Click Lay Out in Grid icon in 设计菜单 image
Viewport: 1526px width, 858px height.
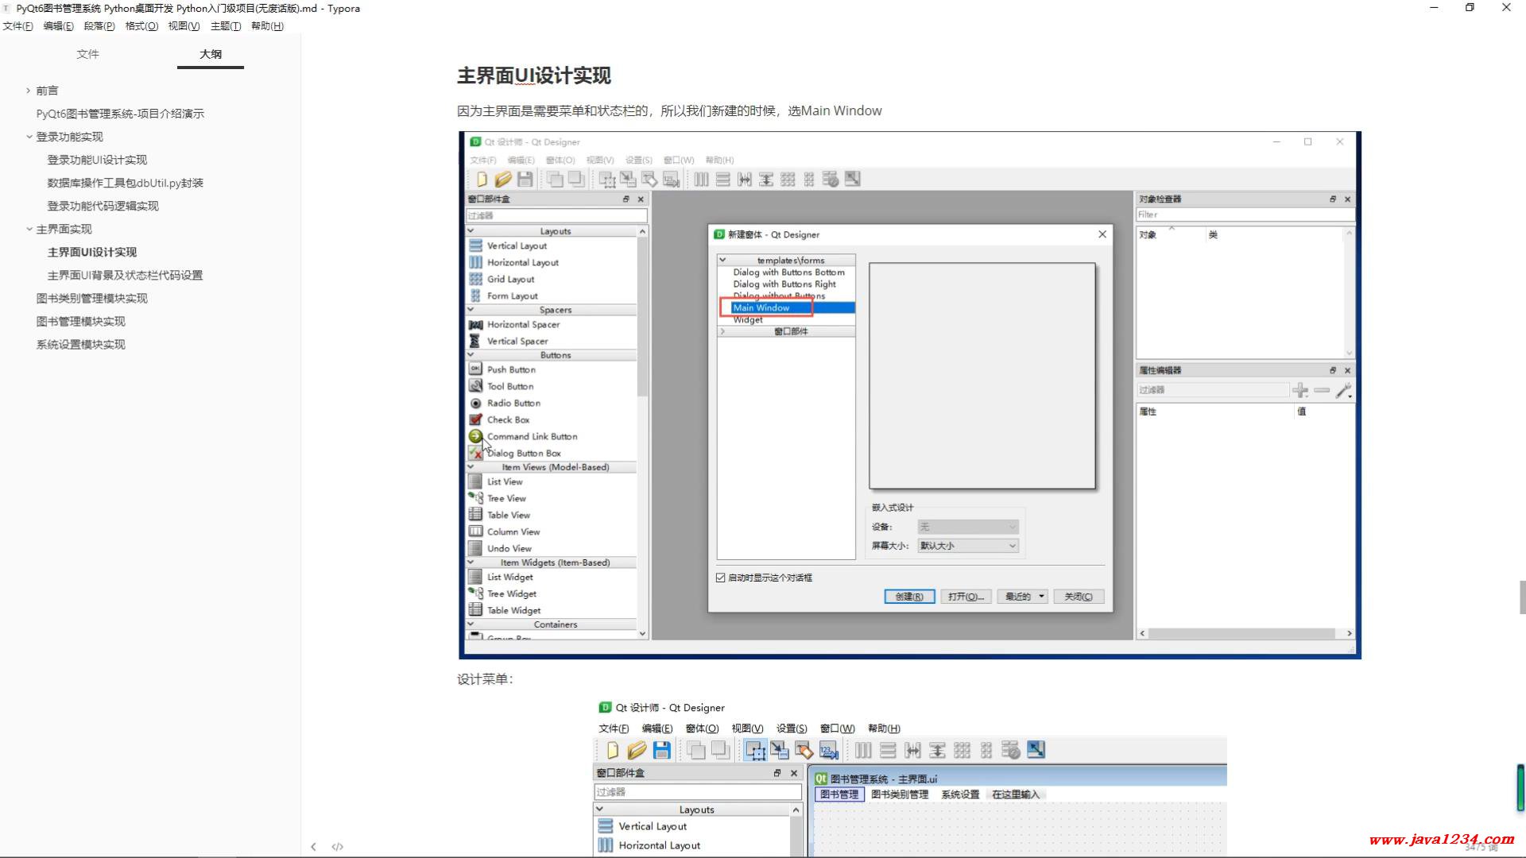point(962,750)
